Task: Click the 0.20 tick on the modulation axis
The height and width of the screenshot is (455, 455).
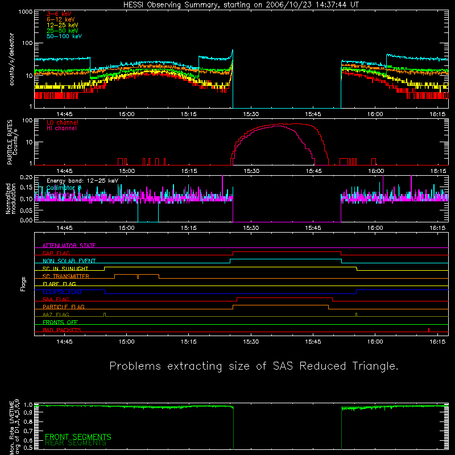Action: click(x=26, y=177)
